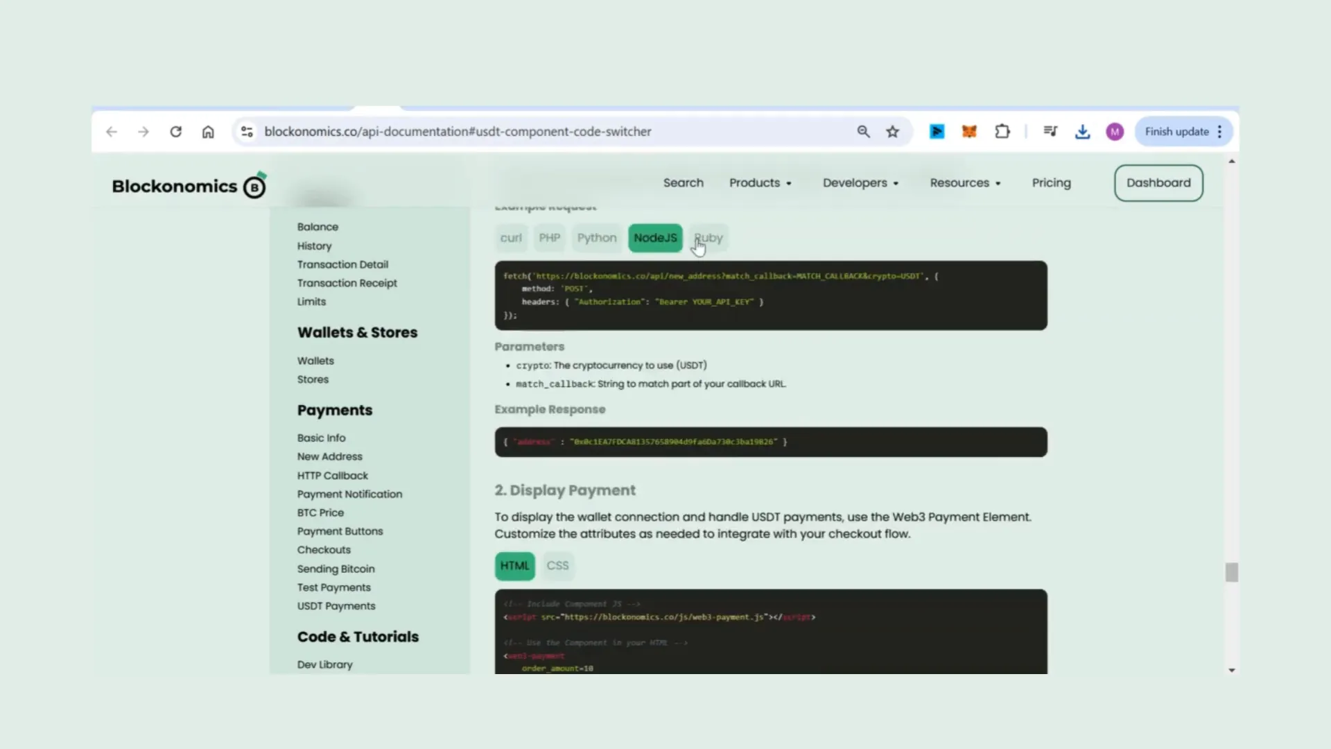Click the Parameters heading
This screenshot has height=749, width=1331.
(x=530, y=347)
